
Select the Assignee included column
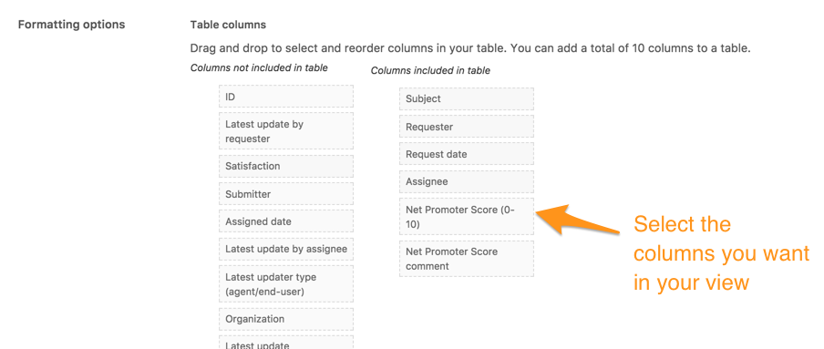click(x=466, y=181)
